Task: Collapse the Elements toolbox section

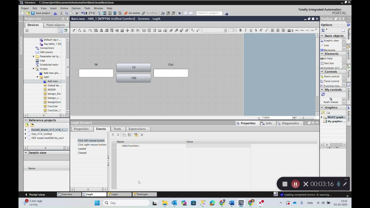Action: pyautogui.click(x=322, y=54)
